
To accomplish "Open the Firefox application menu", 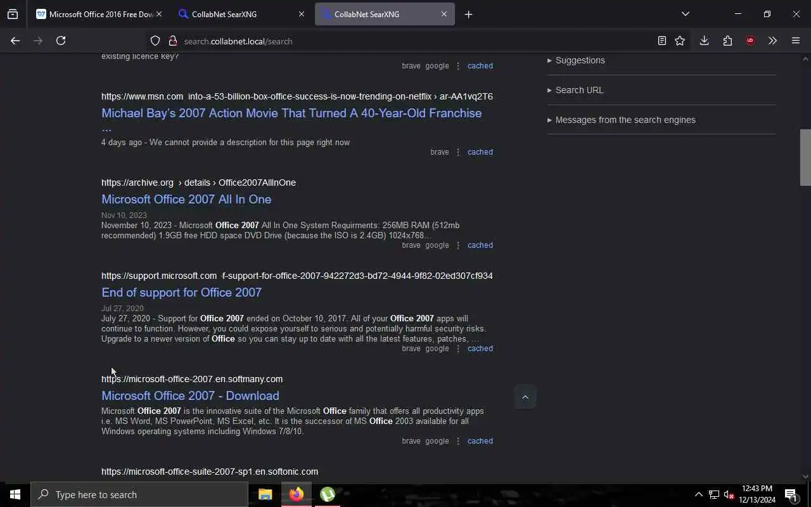I will [x=796, y=41].
